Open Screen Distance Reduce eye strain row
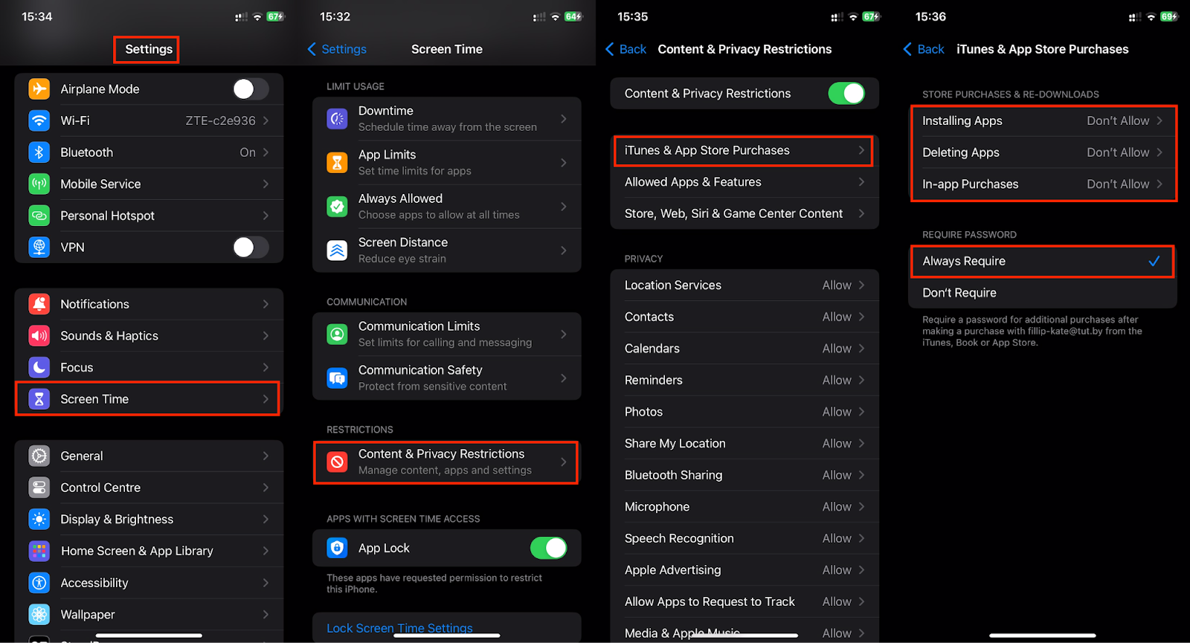This screenshot has height=643, width=1190. pyautogui.click(x=446, y=251)
